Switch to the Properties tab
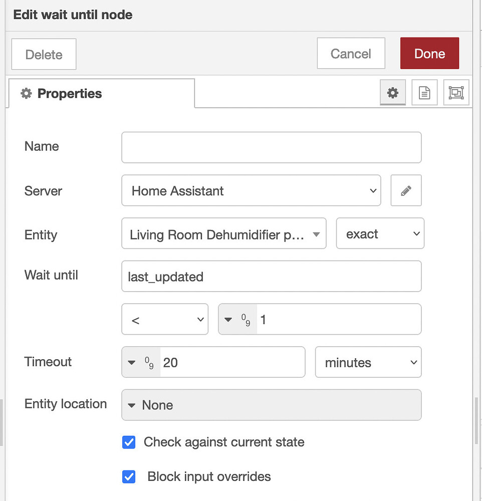Viewport: 482px width, 501px height. coord(69,93)
